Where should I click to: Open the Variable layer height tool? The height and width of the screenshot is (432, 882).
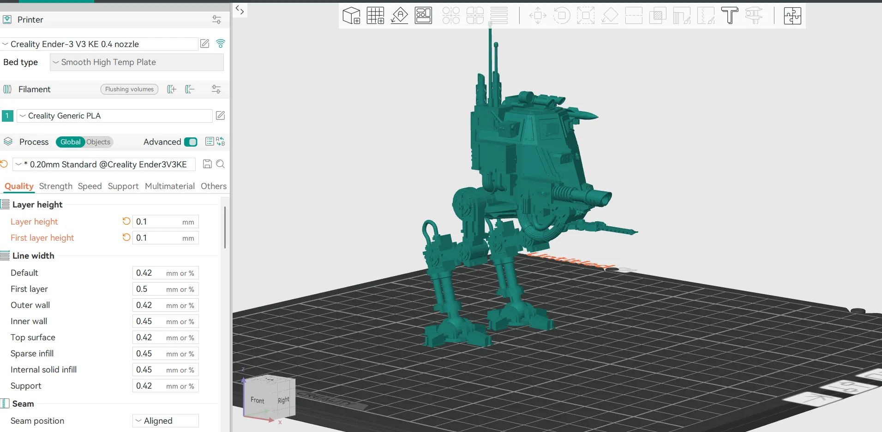coord(499,15)
